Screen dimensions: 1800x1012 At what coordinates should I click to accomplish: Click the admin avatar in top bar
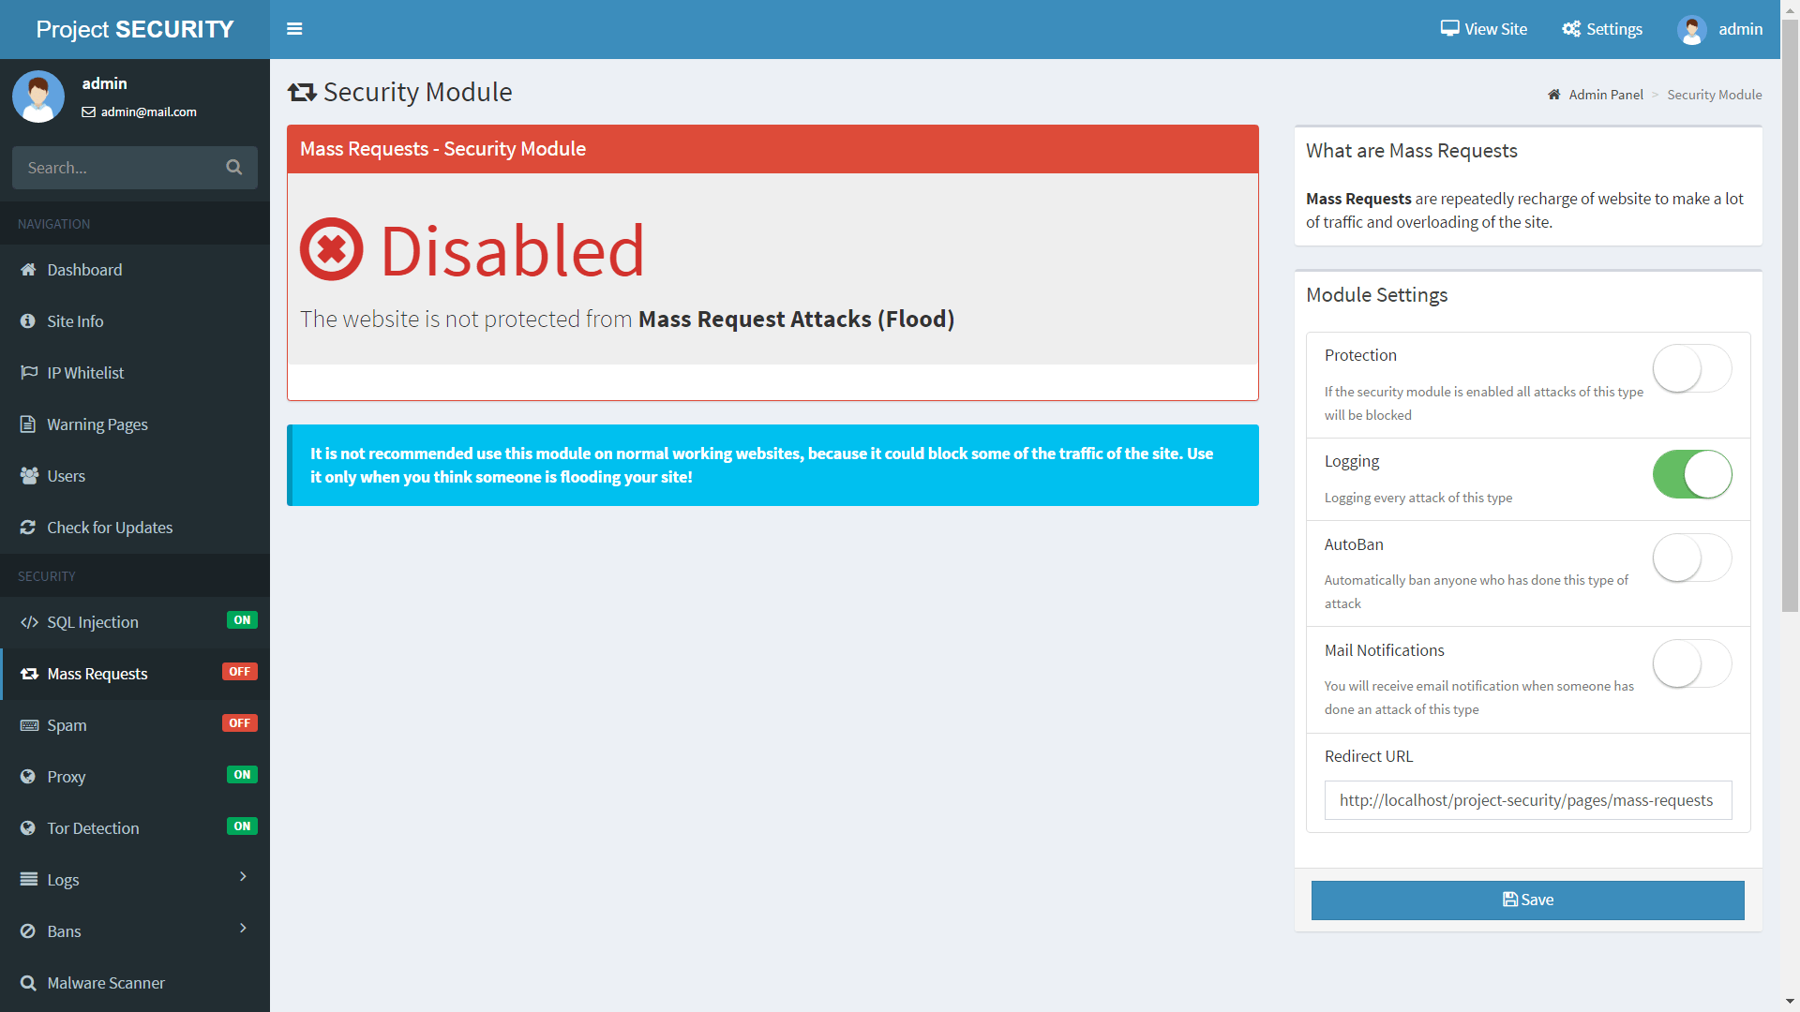coord(1691,30)
